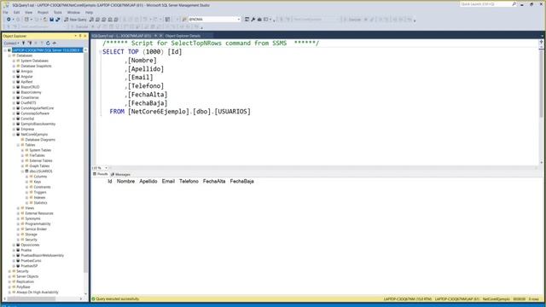
Task: Select the Statistics tree item
Action: [x=40, y=203]
